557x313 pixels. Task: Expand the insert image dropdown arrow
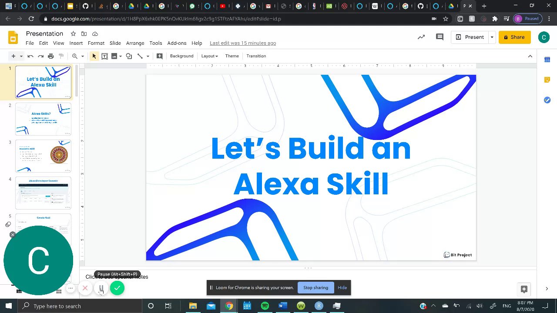point(121,56)
